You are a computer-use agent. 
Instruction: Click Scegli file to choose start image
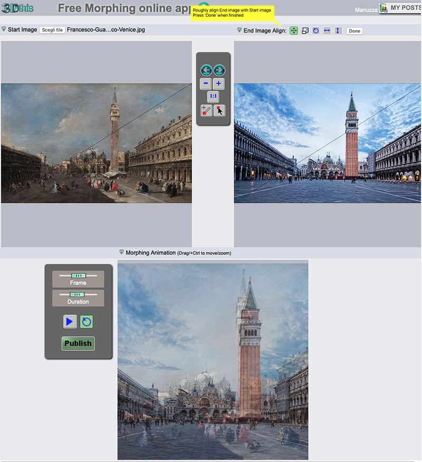(x=52, y=30)
